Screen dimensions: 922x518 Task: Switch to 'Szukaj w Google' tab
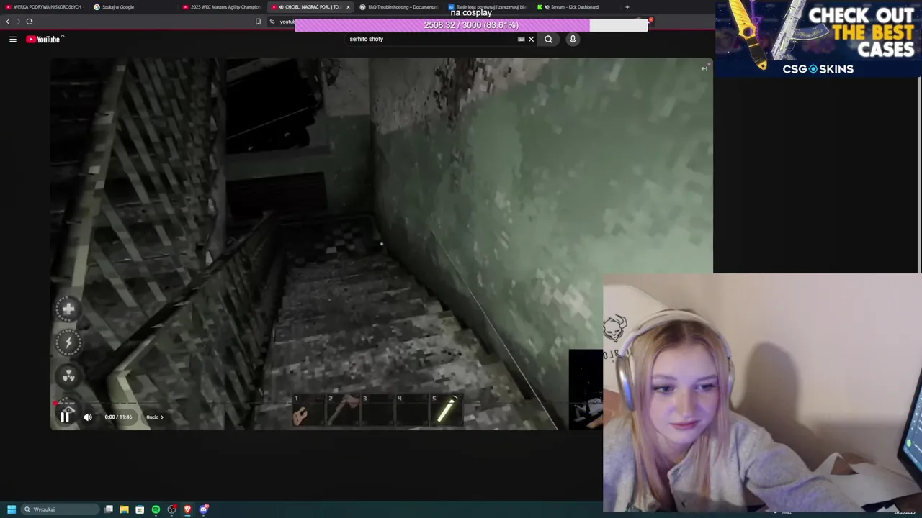[131, 7]
